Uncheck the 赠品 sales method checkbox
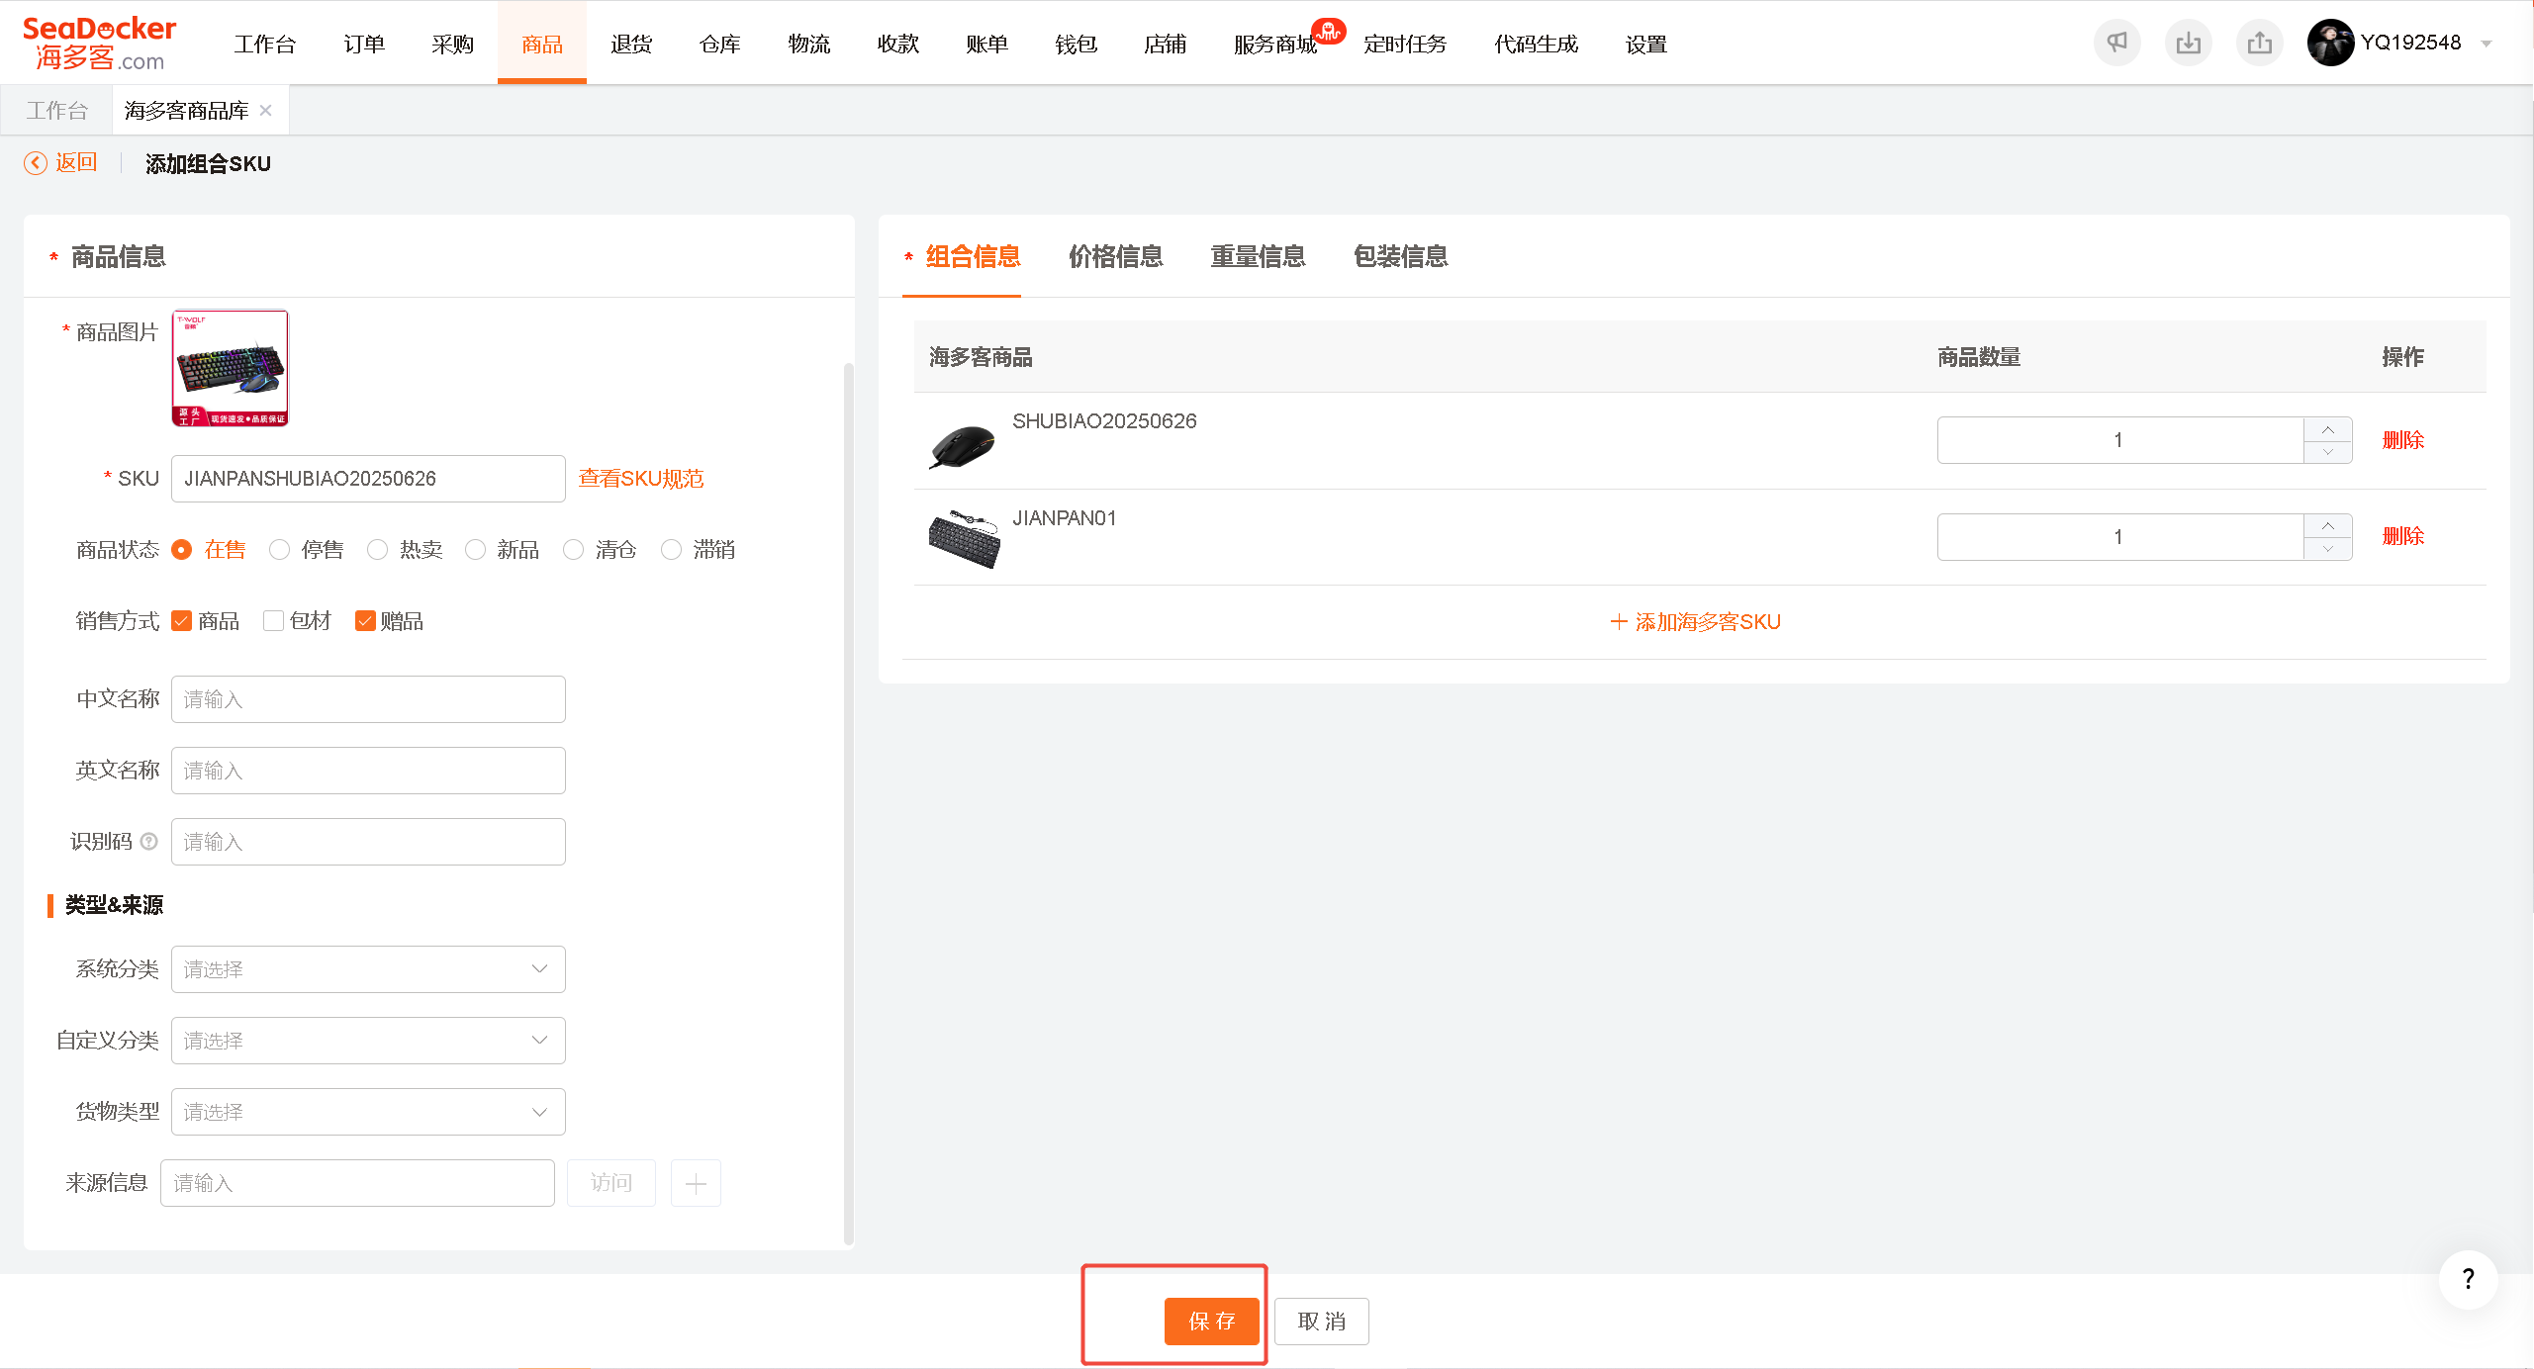Image resolution: width=2534 pixels, height=1369 pixels. [365, 621]
